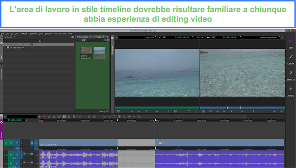Click the Segment mode icon in timeline toolbar
Screen dimensions: 296x168
(64, 117)
